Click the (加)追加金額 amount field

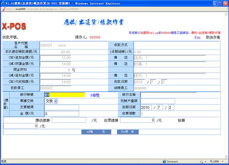pyautogui.click(x=55, y=58)
